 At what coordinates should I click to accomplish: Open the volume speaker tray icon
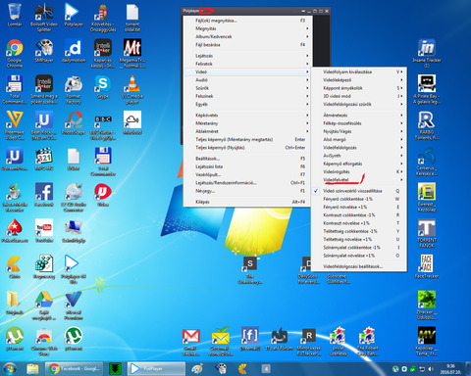point(431,369)
